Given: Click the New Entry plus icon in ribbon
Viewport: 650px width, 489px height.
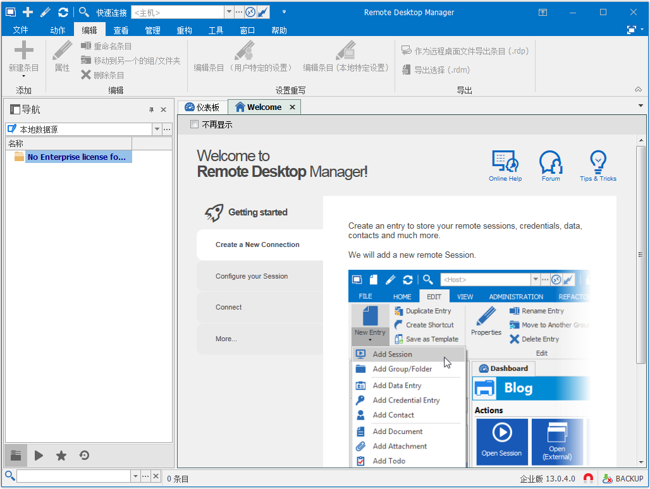Looking at the screenshot, I should pyautogui.click(x=23, y=52).
